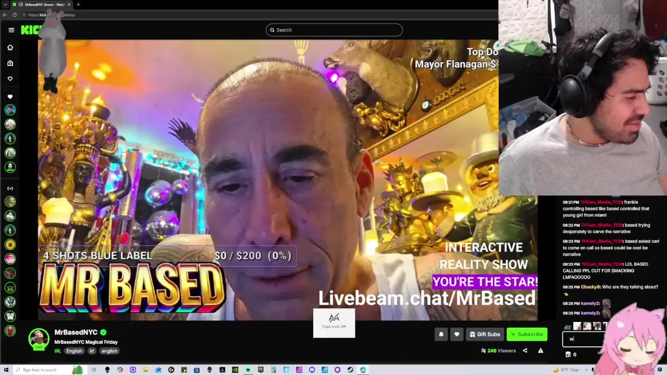
Task: Click the '246 Viewers' count
Action: click(499, 351)
